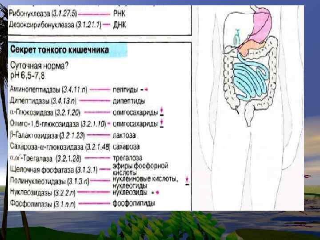
Task: Click the text "Суточная норма?"
Action: pos(39,66)
